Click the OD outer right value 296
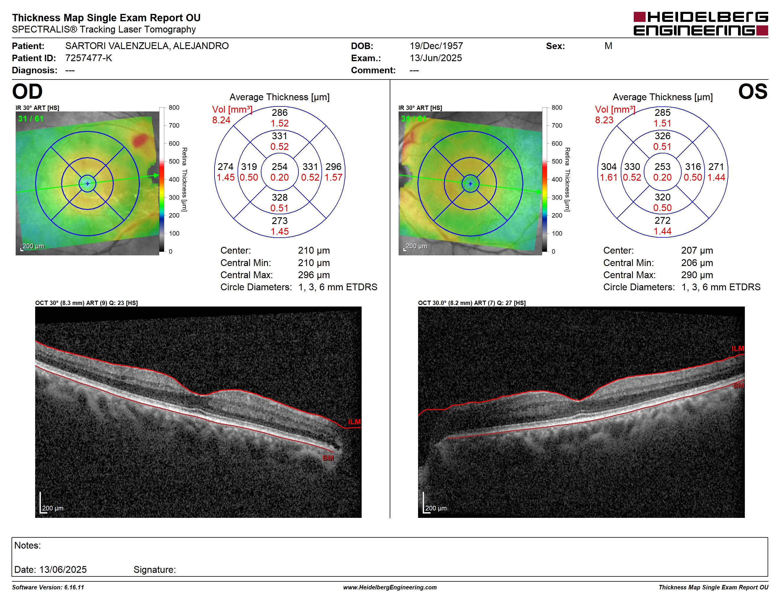Image resolution: width=780 pixels, height=603 pixels. [x=333, y=166]
